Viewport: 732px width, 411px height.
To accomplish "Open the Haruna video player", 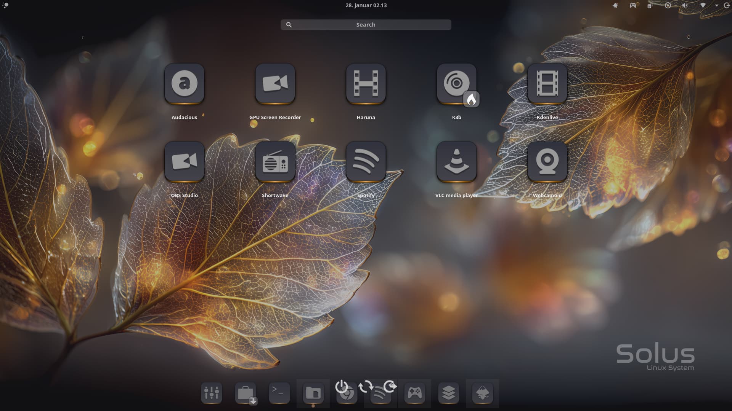I will [x=366, y=83].
